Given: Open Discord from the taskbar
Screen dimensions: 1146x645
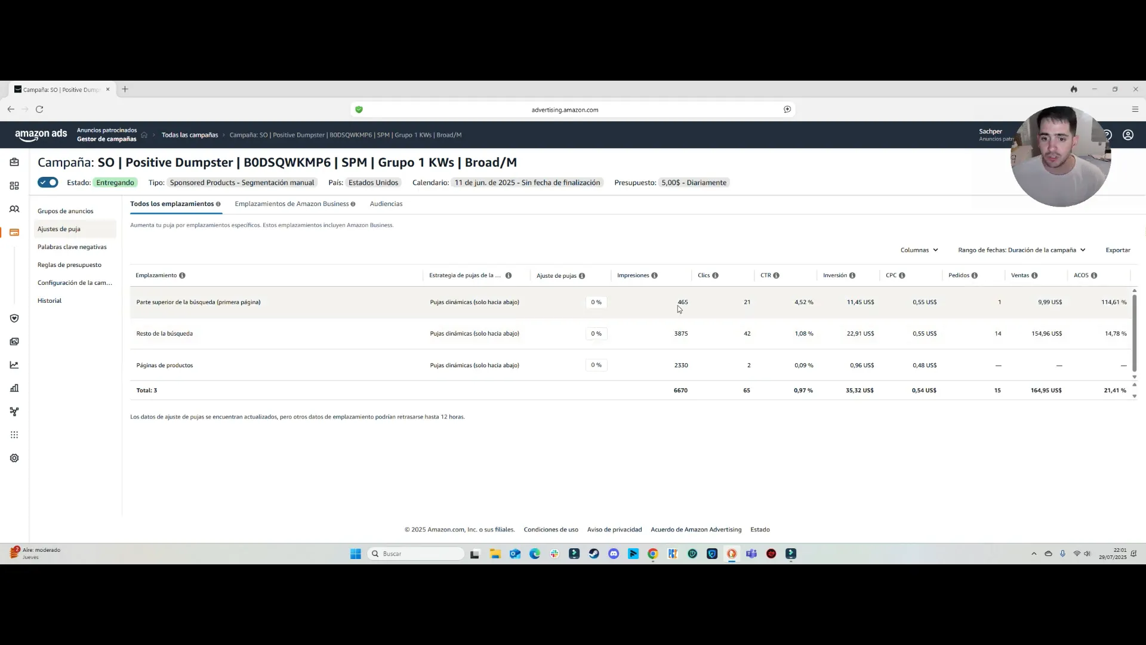Looking at the screenshot, I should pyautogui.click(x=614, y=554).
